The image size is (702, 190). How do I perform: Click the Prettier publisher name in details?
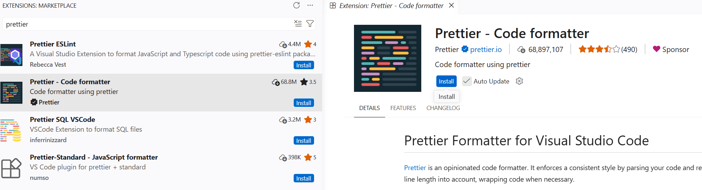[x=447, y=50]
